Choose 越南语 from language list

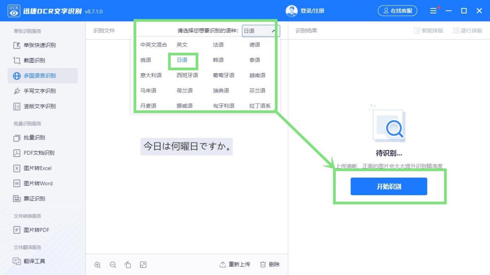[x=258, y=75]
